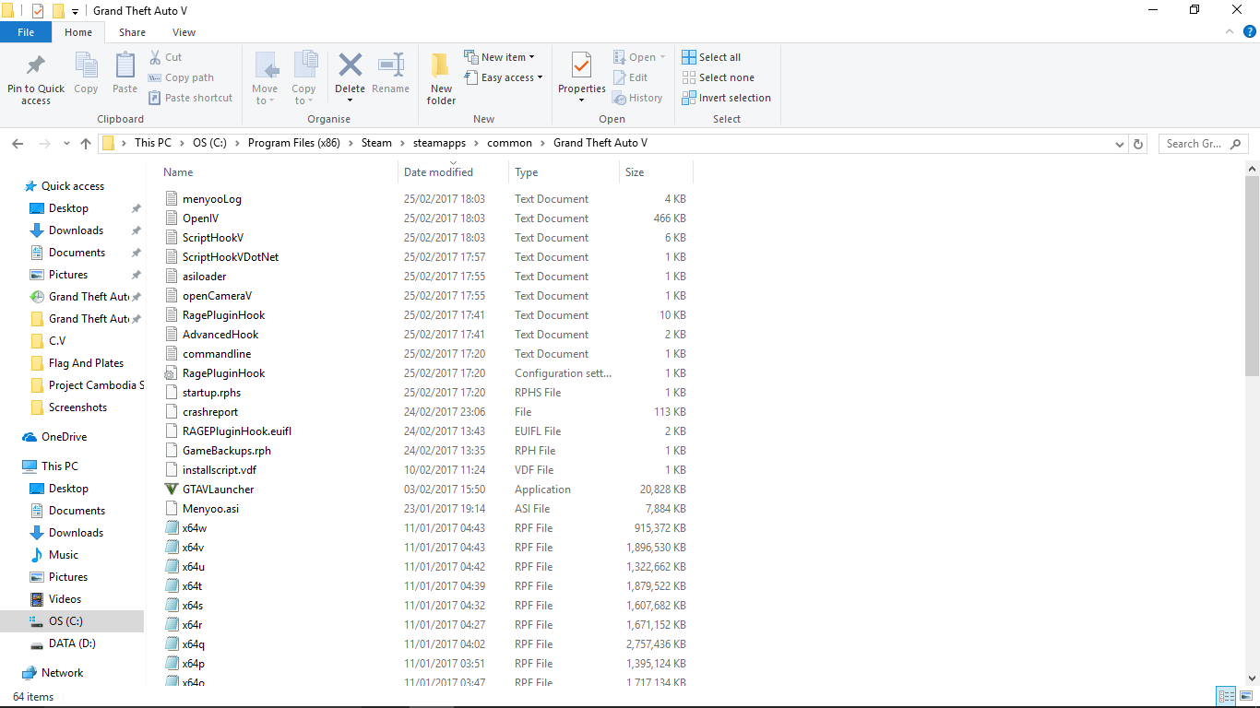Open OneDrive in navigation pane
The height and width of the screenshot is (708, 1260).
tap(64, 437)
